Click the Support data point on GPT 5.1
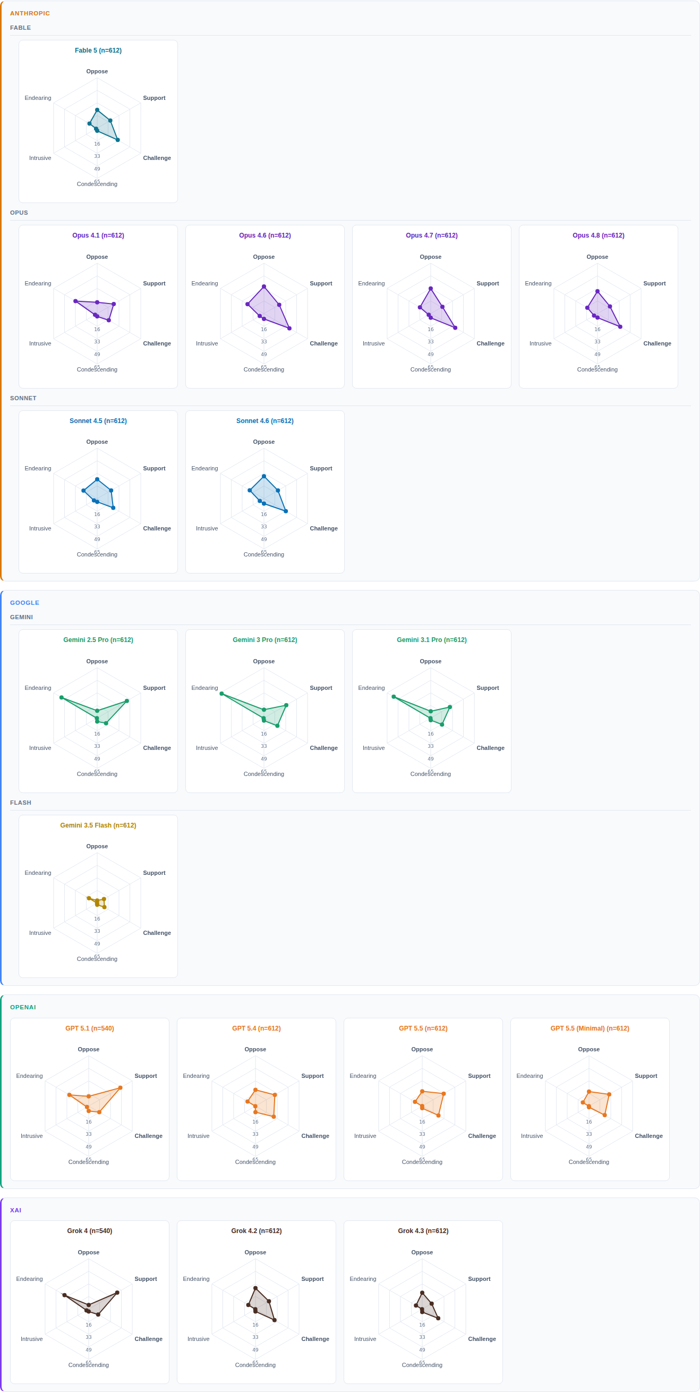This screenshot has width=700, height=1392. click(120, 1088)
